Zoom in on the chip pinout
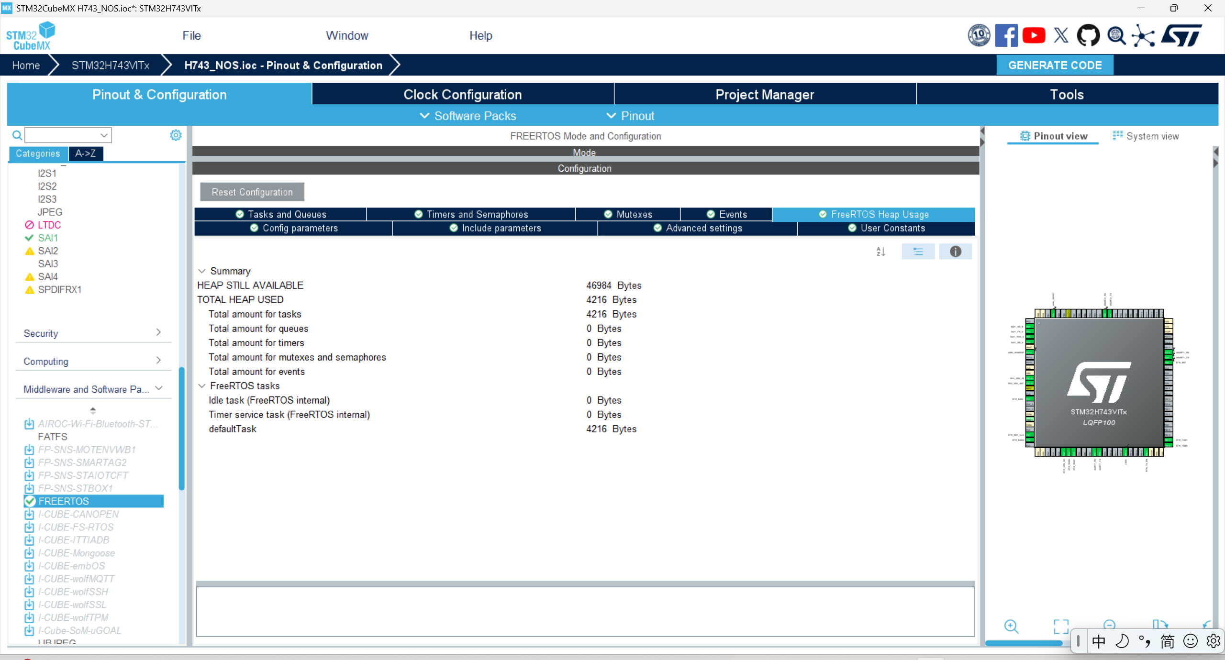This screenshot has width=1225, height=660. pyautogui.click(x=1011, y=626)
